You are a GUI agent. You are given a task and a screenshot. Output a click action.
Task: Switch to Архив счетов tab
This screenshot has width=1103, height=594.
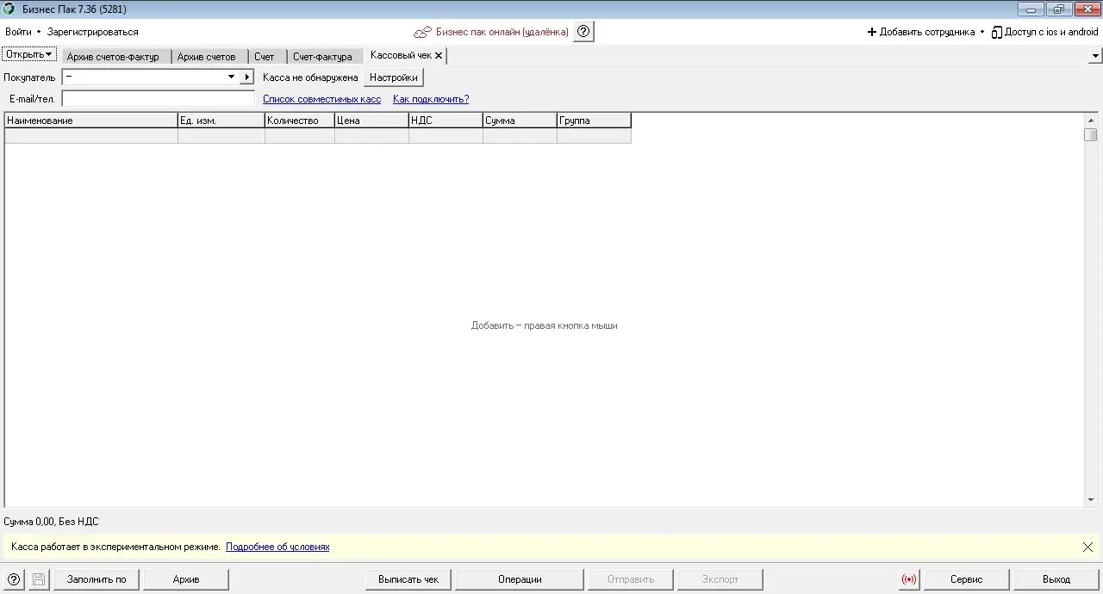207,57
